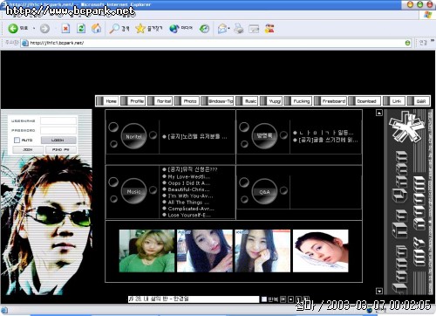
Task: Click the JOIN button
Action: (28, 149)
